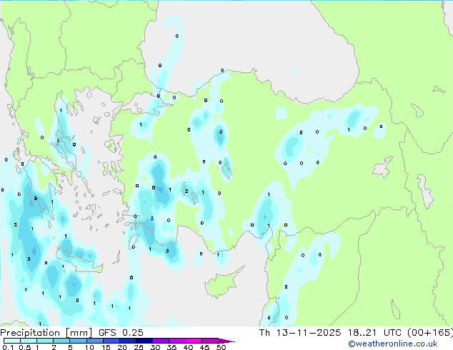Click the '50' legend label

pyautogui.click(x=221, y=347)
